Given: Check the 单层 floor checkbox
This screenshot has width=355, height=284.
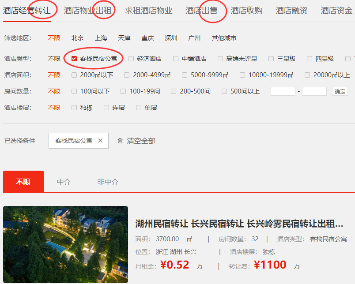Looking at the screenshot, I should (139, 108).
